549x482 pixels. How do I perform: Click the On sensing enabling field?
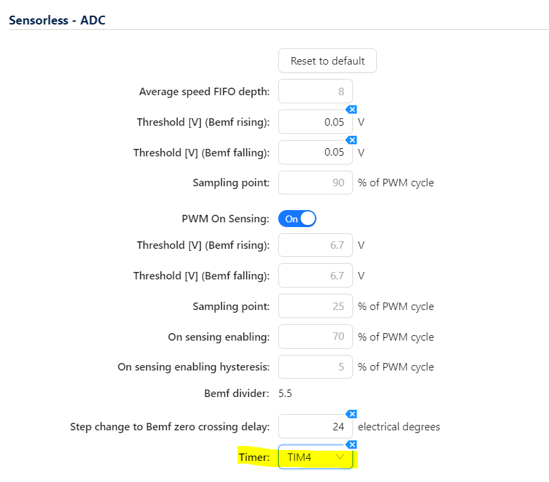316,337
